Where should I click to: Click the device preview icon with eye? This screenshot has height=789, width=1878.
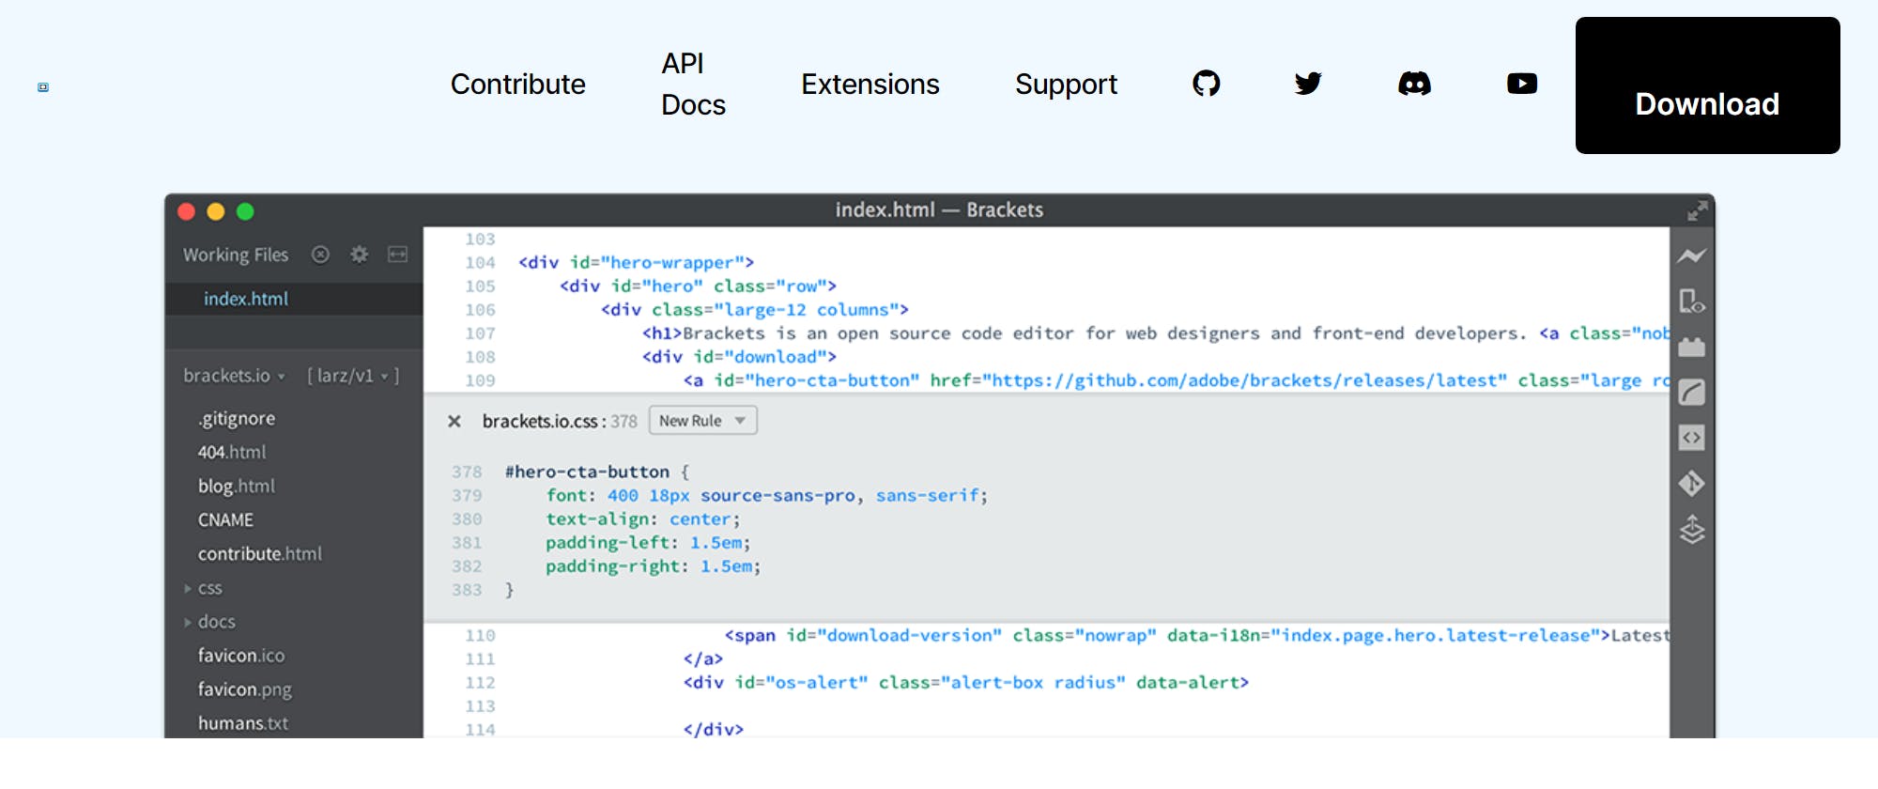1692,302
